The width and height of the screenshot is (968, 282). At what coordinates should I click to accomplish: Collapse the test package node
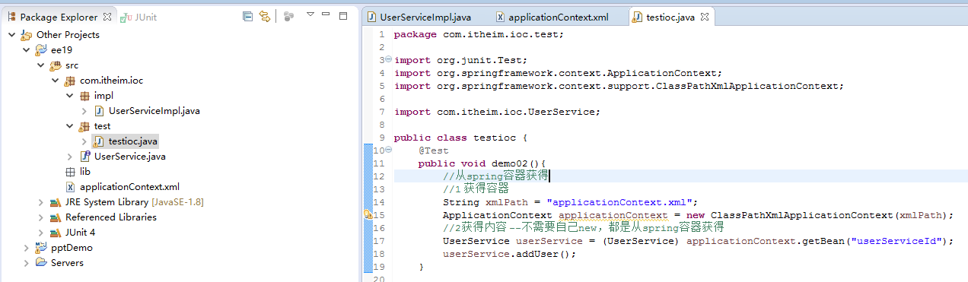pos(69,126)
